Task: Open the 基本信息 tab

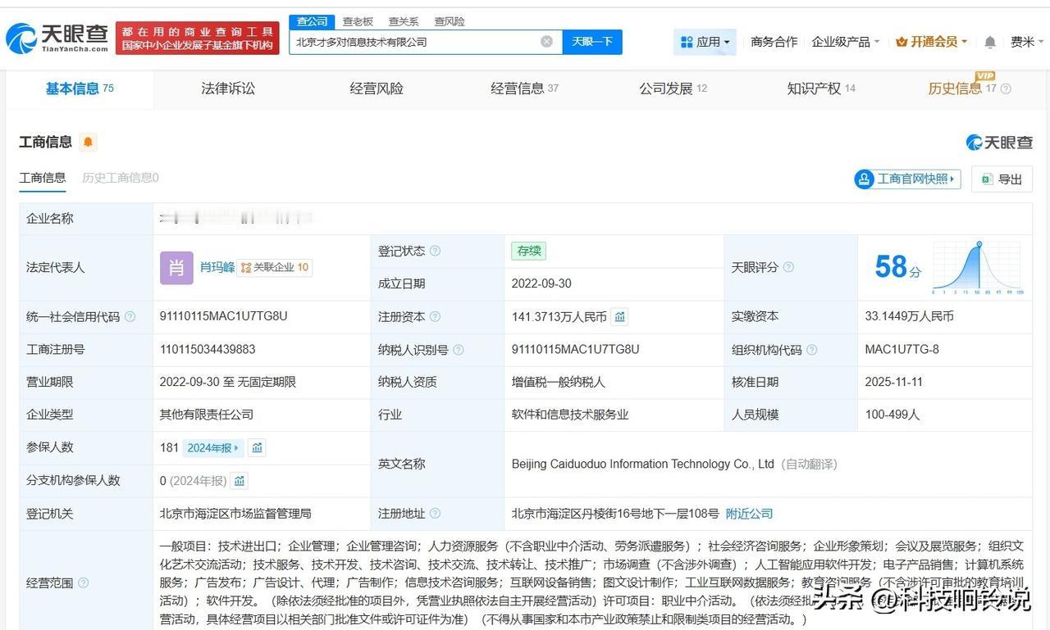Action: click(80, 88)
